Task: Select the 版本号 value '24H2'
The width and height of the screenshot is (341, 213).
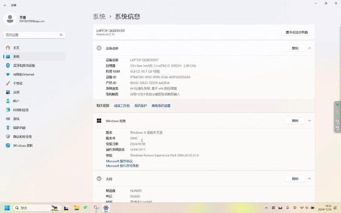Action: point(134,138)
